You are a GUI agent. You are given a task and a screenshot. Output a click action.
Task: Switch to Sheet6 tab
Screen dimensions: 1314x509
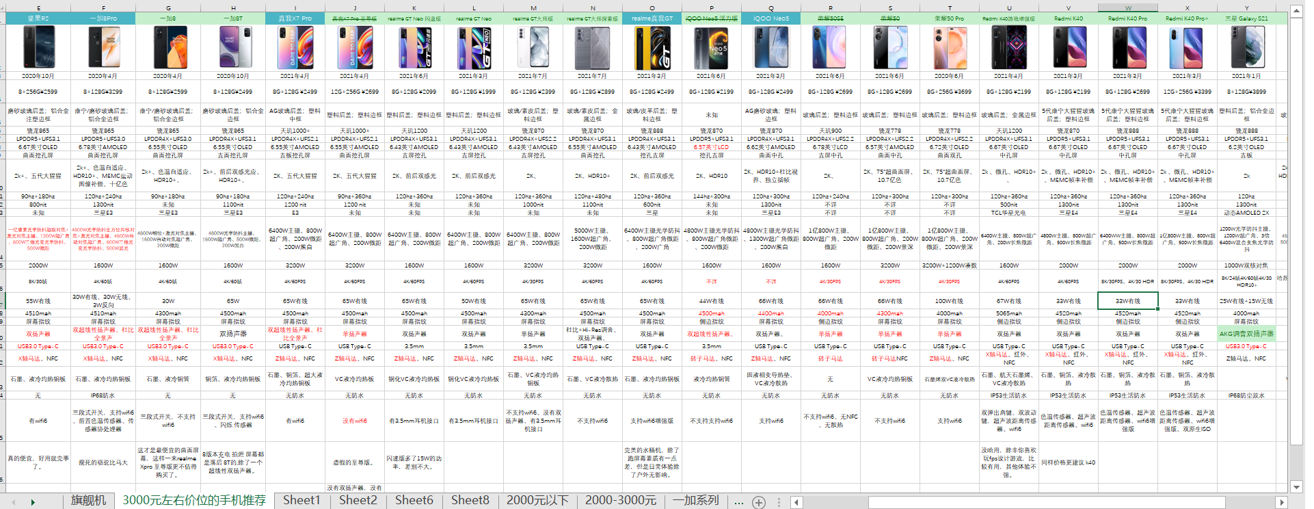414,501
